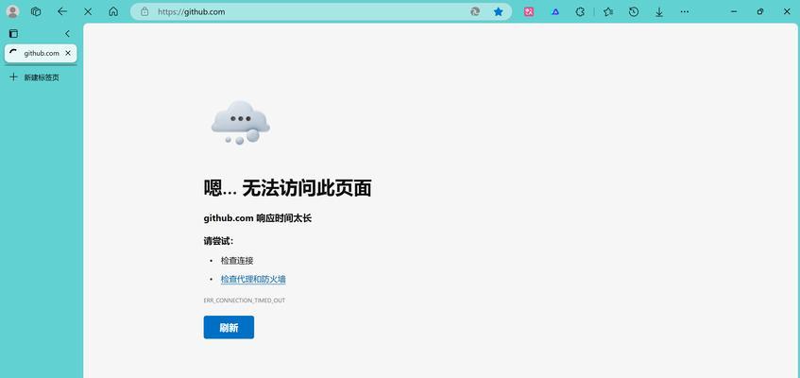The image size is (800, 378).
Task: Open the Workspaces icon
Action: click(36, 11)
